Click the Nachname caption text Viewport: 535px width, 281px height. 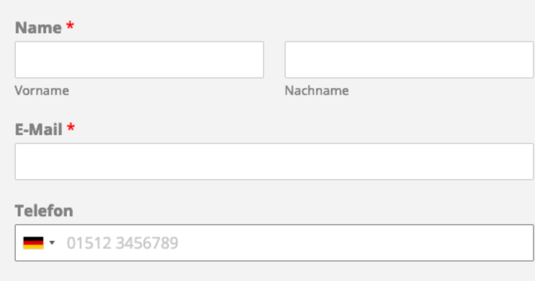pyautogui.click(x=317, y=90)
